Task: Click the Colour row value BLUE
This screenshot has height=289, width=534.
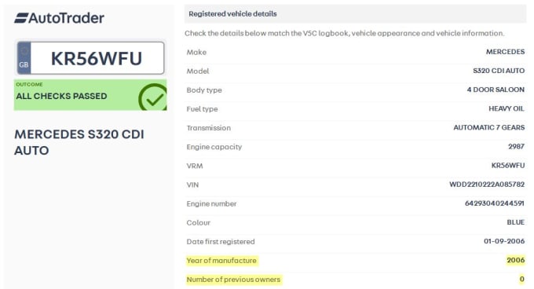Action: (x=516, y=222)
